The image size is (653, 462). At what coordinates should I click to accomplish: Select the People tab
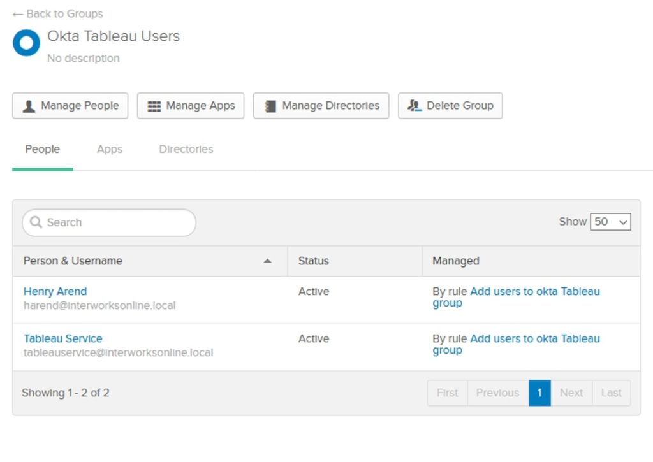tap(42, 148)
